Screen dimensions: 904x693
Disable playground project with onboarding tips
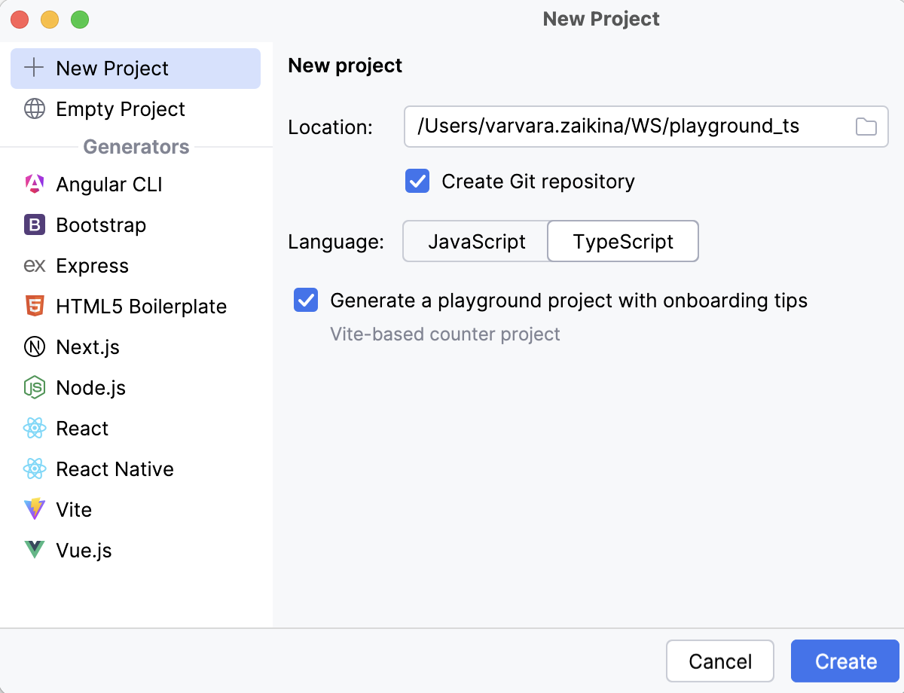coord(305,300)
